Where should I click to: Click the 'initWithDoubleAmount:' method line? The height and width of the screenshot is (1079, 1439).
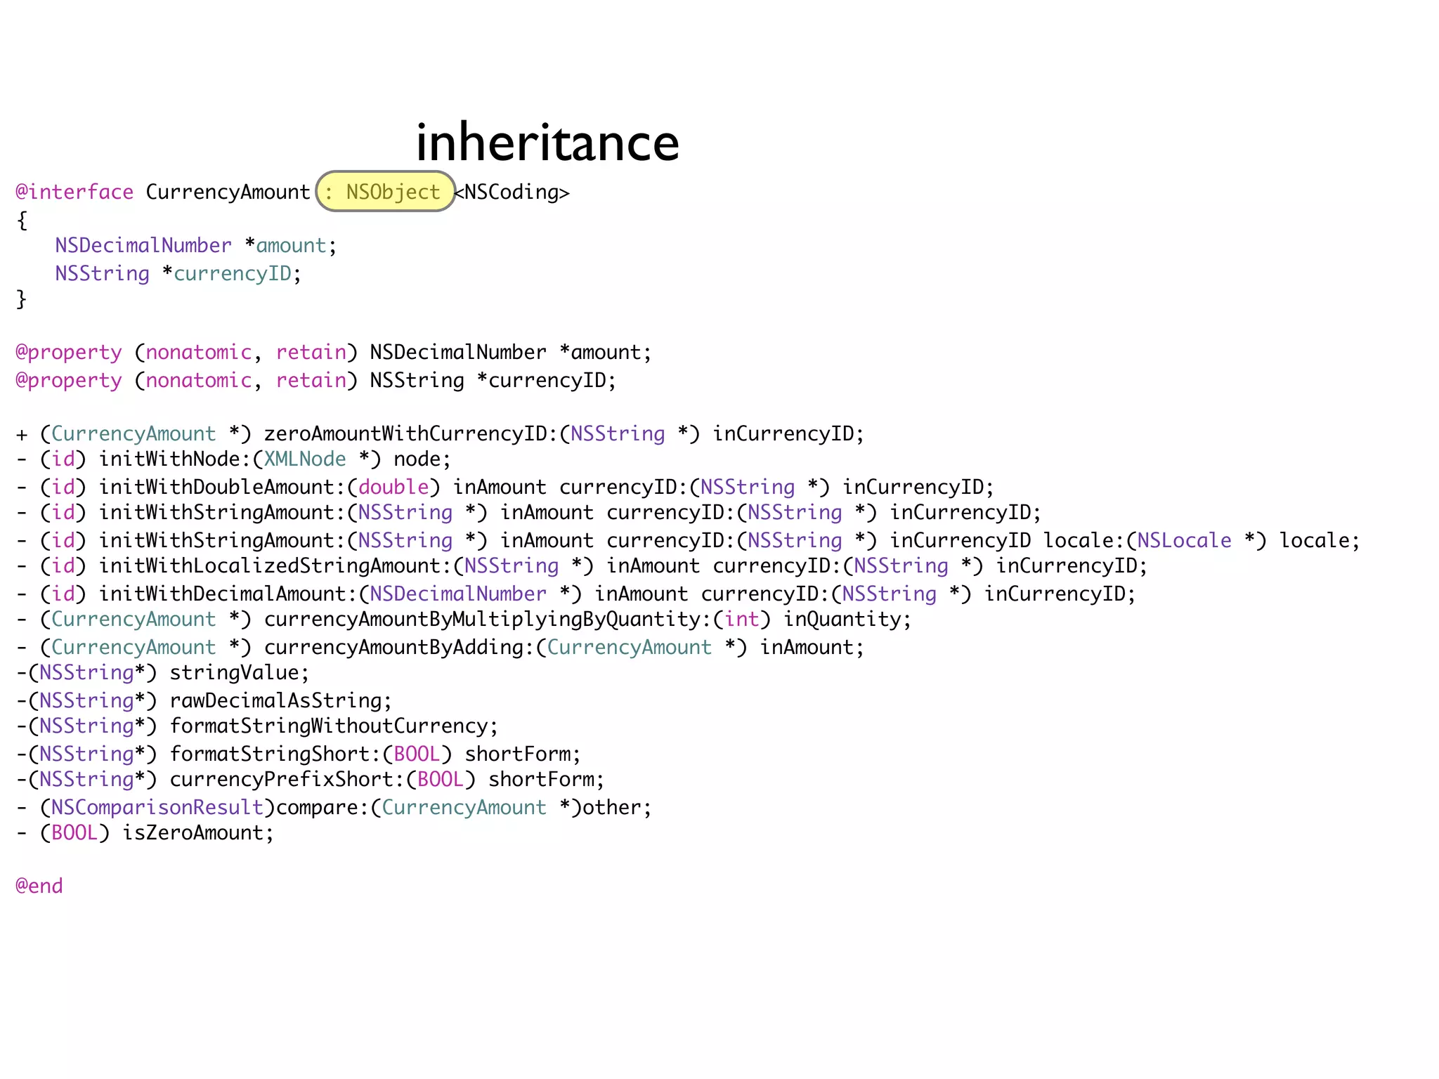click(505, 487)
